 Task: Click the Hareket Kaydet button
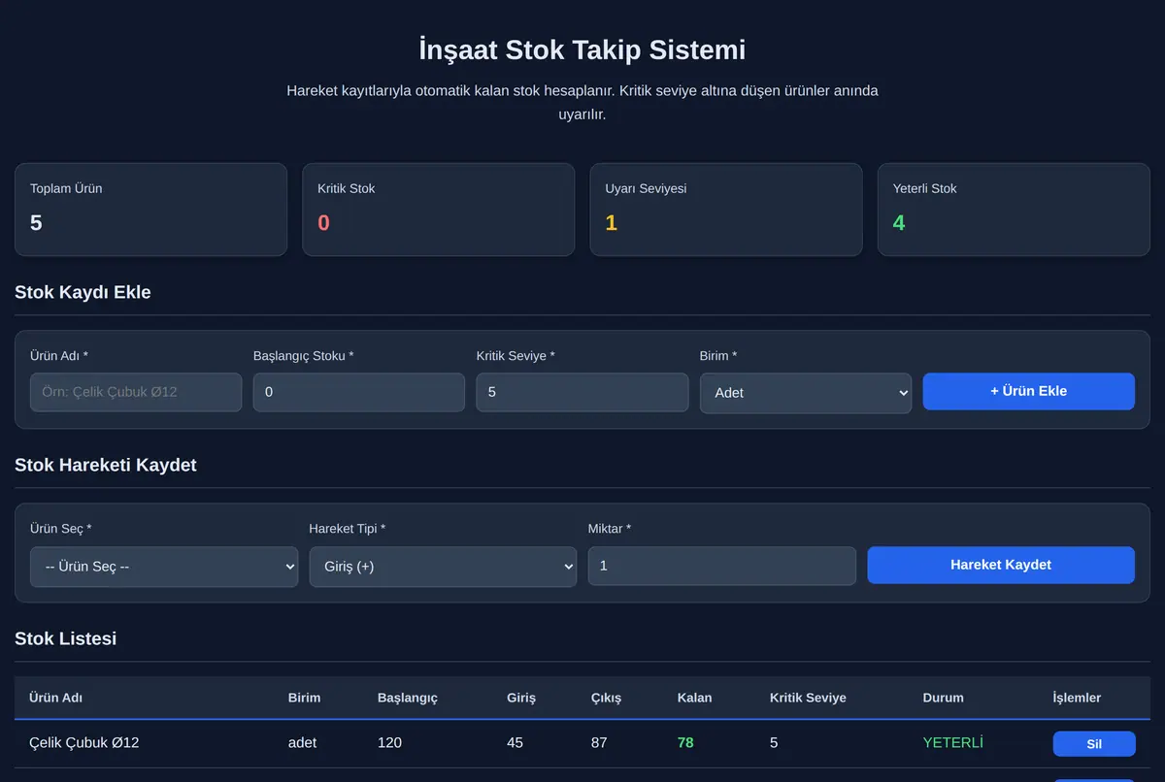1001,565
